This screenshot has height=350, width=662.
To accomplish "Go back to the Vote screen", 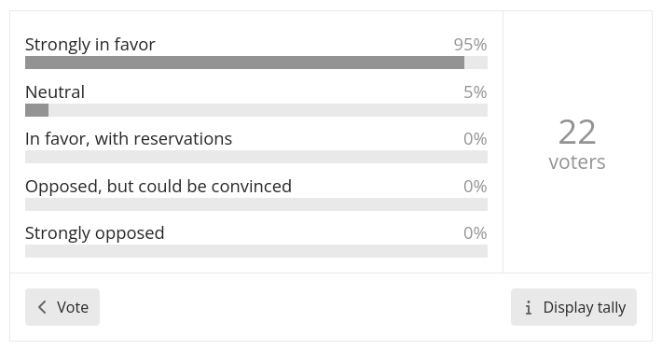I will 62,307.
